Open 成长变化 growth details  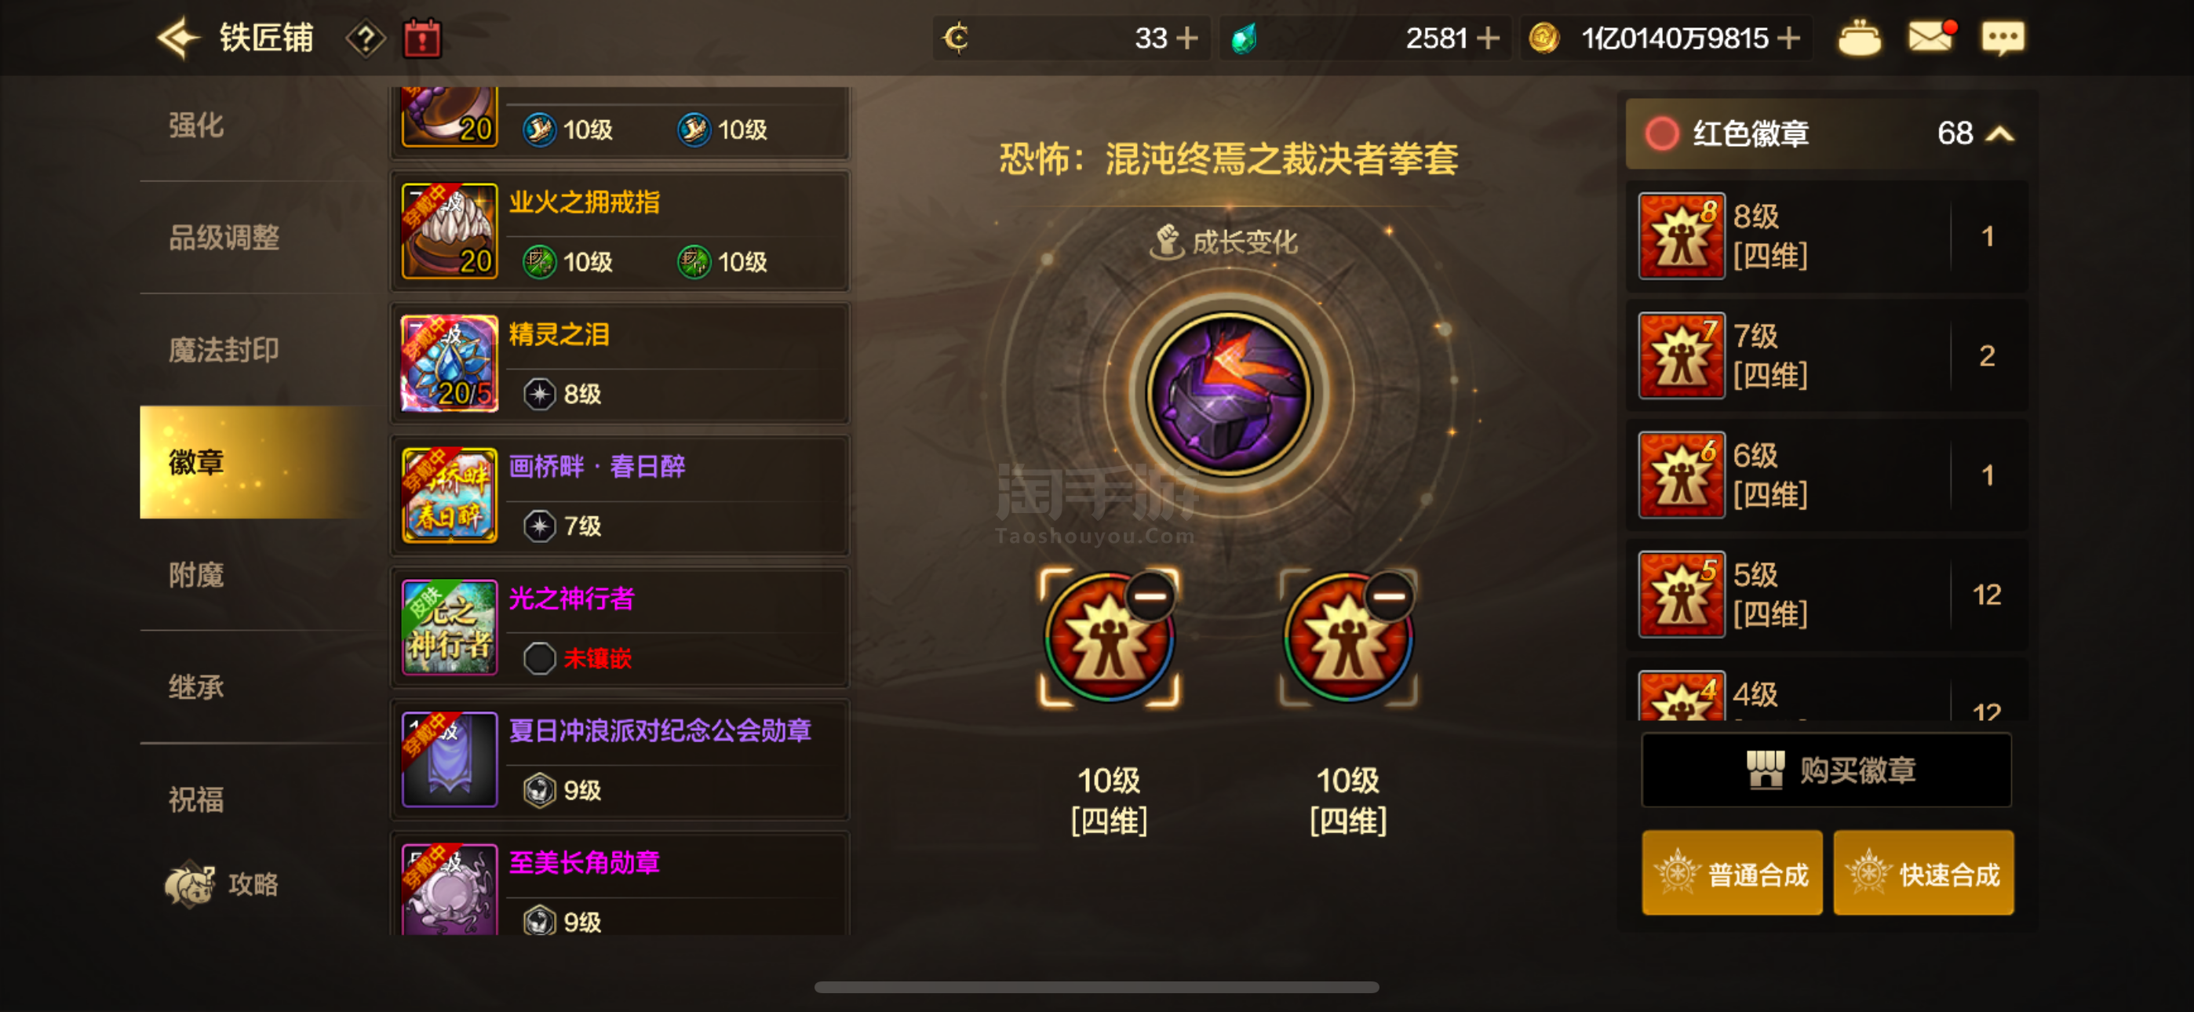1225,242
